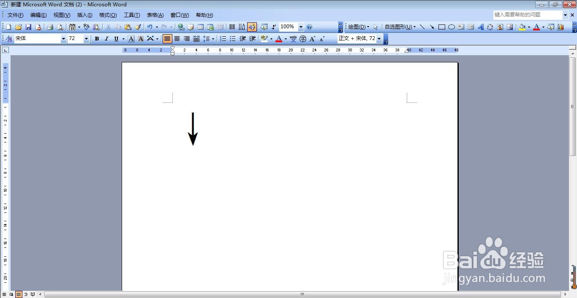
Task: Insert Excel worksheet icon
Action: [x=210, y=27]
